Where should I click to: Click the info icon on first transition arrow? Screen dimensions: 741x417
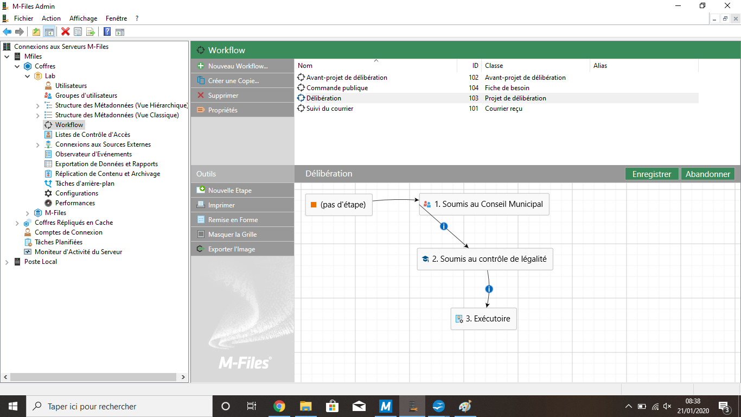pyautogui.click(x=444, y=226)
